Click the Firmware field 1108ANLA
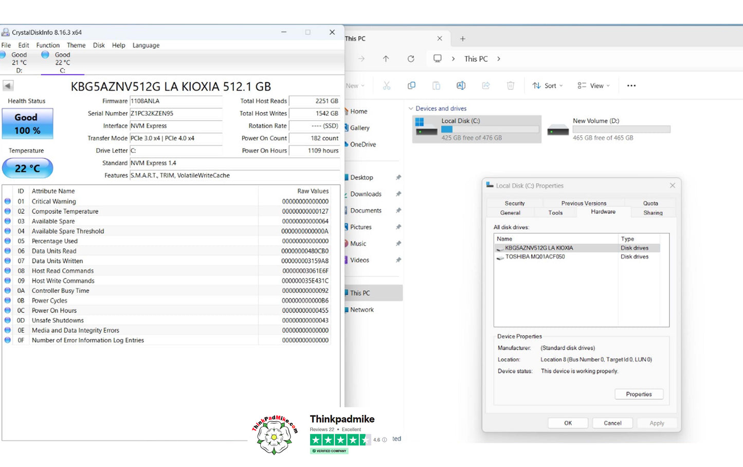Viewport: 743px width, 467px height. point(176,101)
